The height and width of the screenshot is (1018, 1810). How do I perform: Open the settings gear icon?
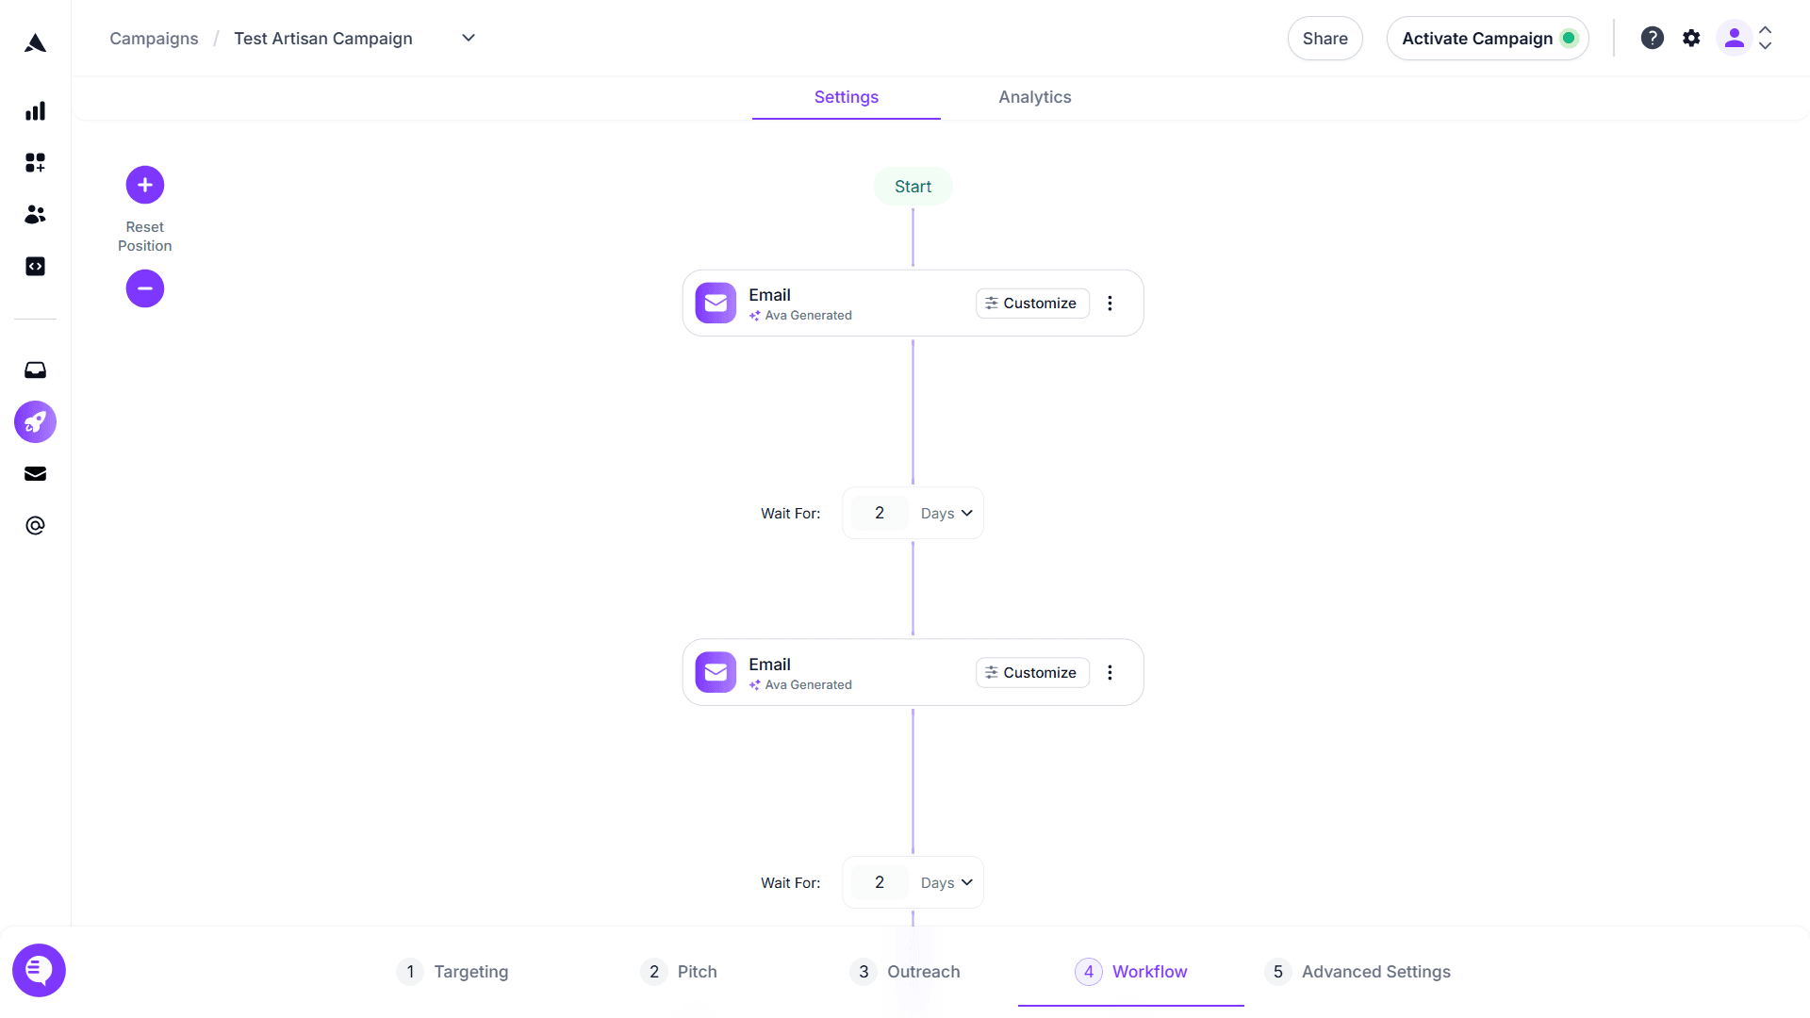click(1691, 39)
